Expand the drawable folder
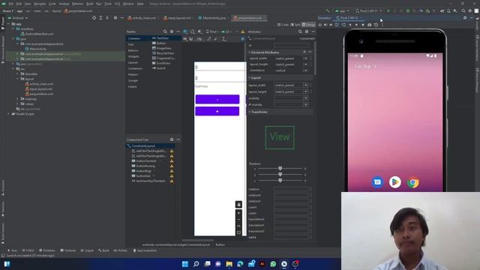 (x=18, y=73)
